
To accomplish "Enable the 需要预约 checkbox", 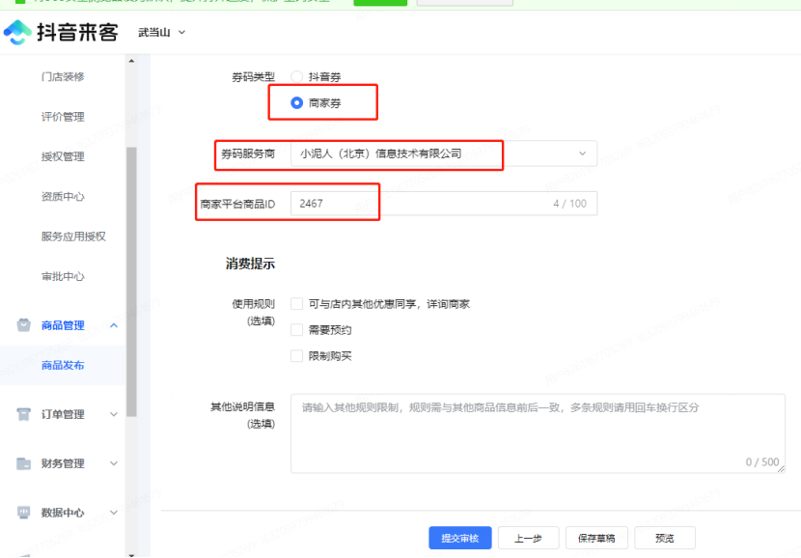I will [x=297, y=330].
